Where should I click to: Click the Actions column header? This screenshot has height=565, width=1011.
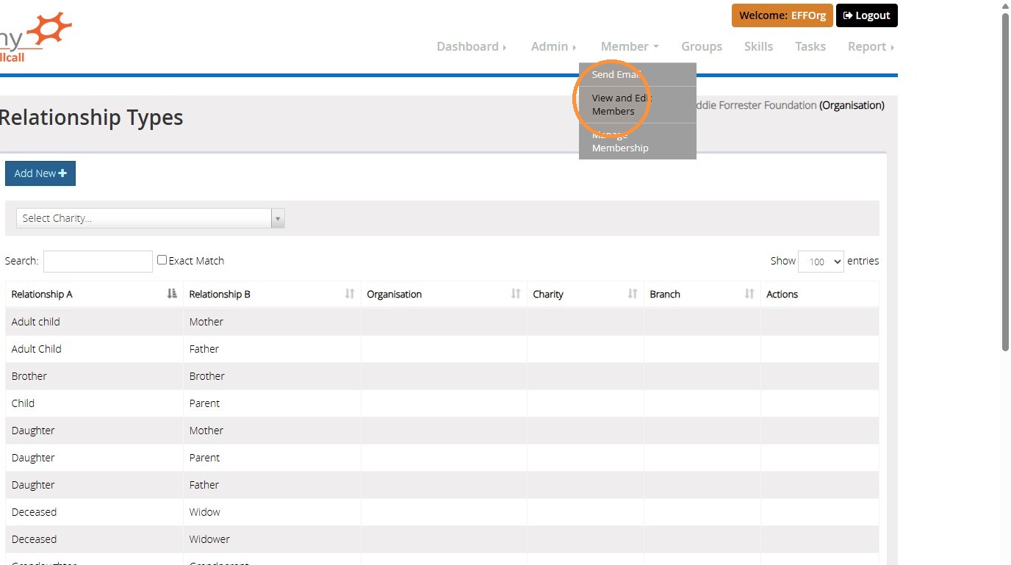click(x=819, y=294)
